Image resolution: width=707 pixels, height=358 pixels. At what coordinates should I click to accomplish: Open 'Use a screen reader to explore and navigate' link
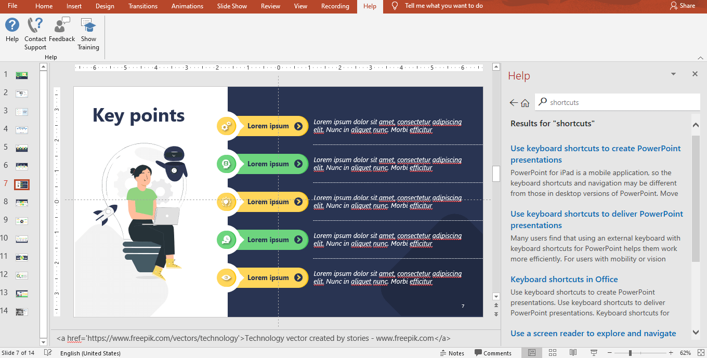(593, 334)
